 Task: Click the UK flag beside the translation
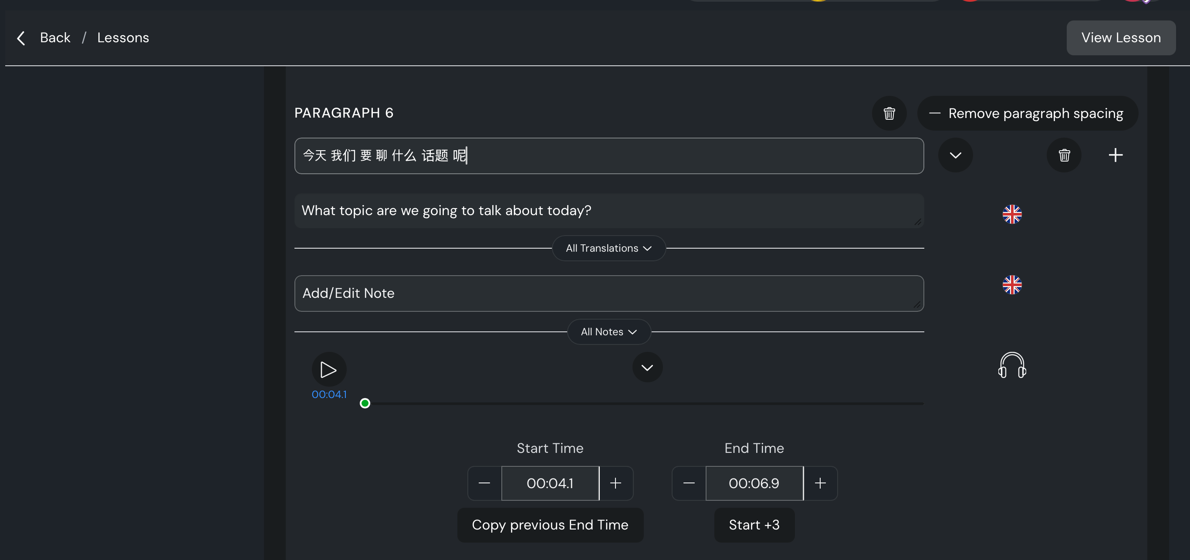tap(1012, 214)
